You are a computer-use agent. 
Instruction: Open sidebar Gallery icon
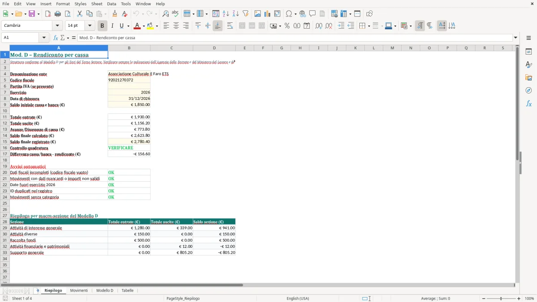point(528,77)
